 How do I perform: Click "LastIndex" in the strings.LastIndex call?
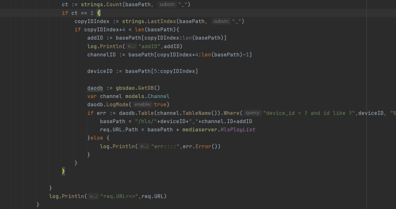162,21
